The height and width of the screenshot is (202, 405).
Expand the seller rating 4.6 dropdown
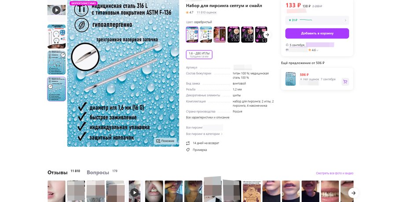pyautogui.click(x=317, y=50)
